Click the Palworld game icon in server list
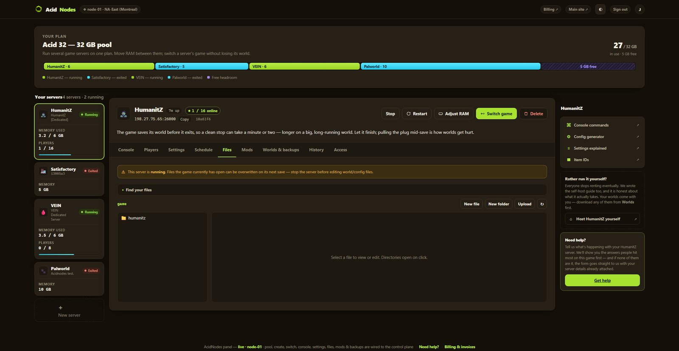The image size is (679, 351). (x=43, y=271)
